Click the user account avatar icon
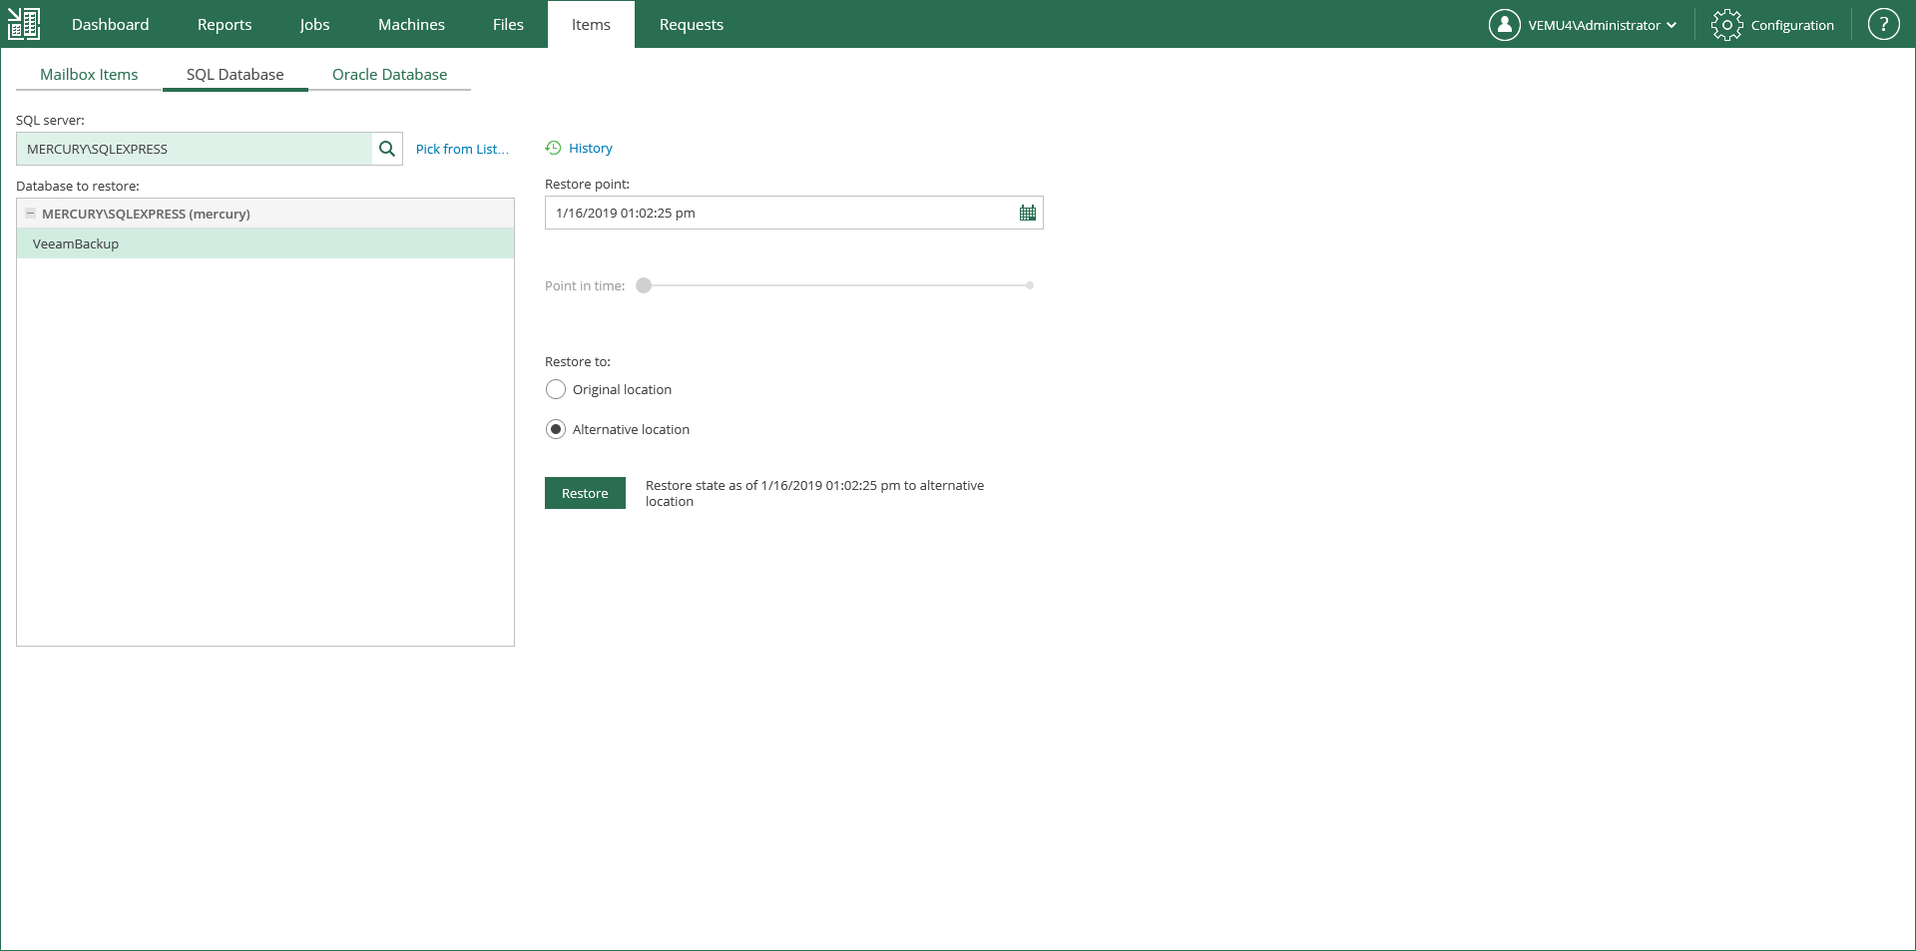This screenshot has width=1916, height=951. point(1504,25)
